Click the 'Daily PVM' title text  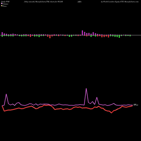coord(5,2)
